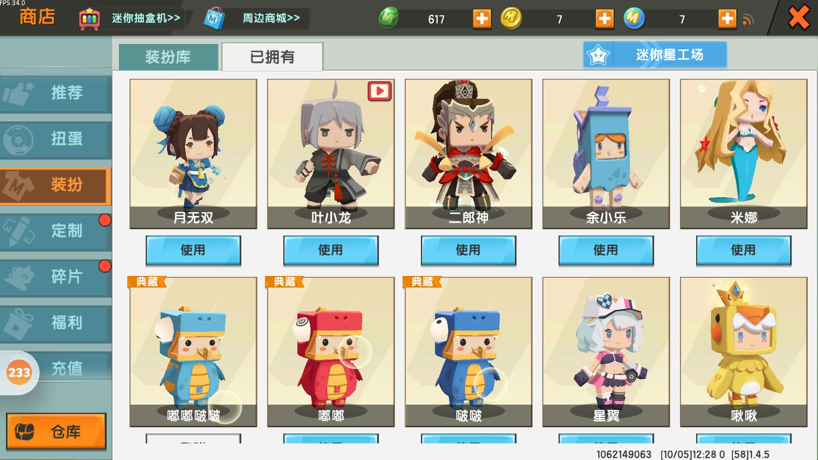Image resolution: width=818 pixels, height=460 pixels.
Task: Select the 已拥有 owned tab
Action: (272, 57)
